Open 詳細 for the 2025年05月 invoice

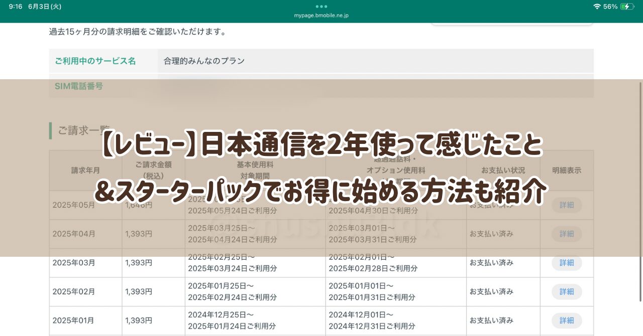click(567, 205)
